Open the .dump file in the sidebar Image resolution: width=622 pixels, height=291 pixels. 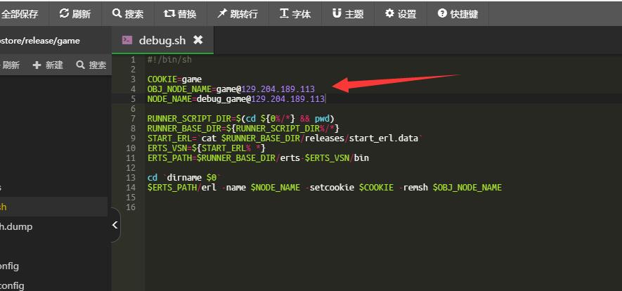[17, 226]
